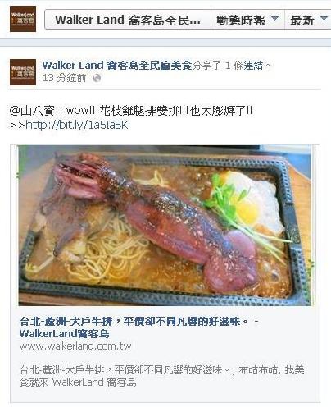Click the www.walkerland.com.tw domain text
331x412 pixels.
pyautogui.click(x=75, y=346)
